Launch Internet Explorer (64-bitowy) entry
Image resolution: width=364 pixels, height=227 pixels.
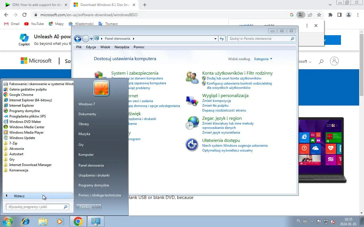click(x=28, y=100)
